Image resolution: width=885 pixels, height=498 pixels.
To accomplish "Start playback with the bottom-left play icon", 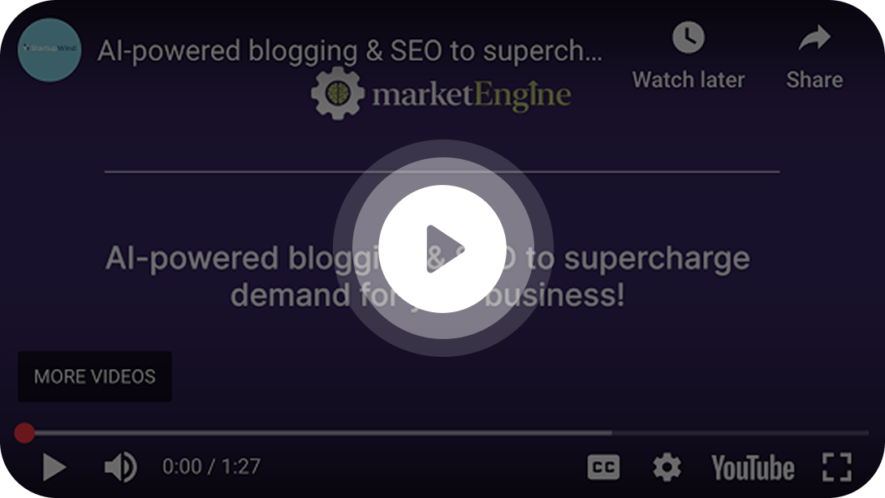I will coord(54,467).
